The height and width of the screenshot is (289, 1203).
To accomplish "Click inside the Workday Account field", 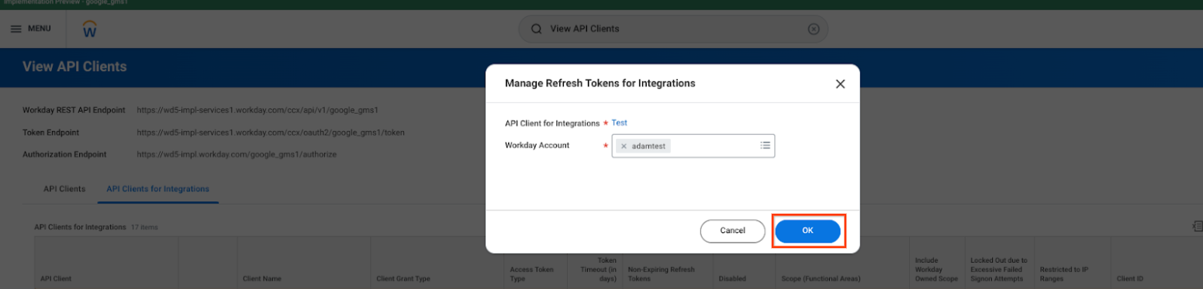I will point(693,146).
